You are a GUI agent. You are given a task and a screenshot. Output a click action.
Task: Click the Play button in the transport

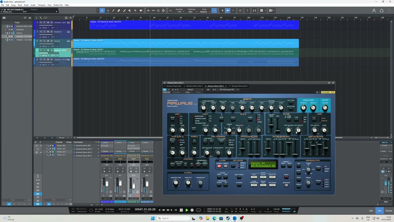[187, 210]
